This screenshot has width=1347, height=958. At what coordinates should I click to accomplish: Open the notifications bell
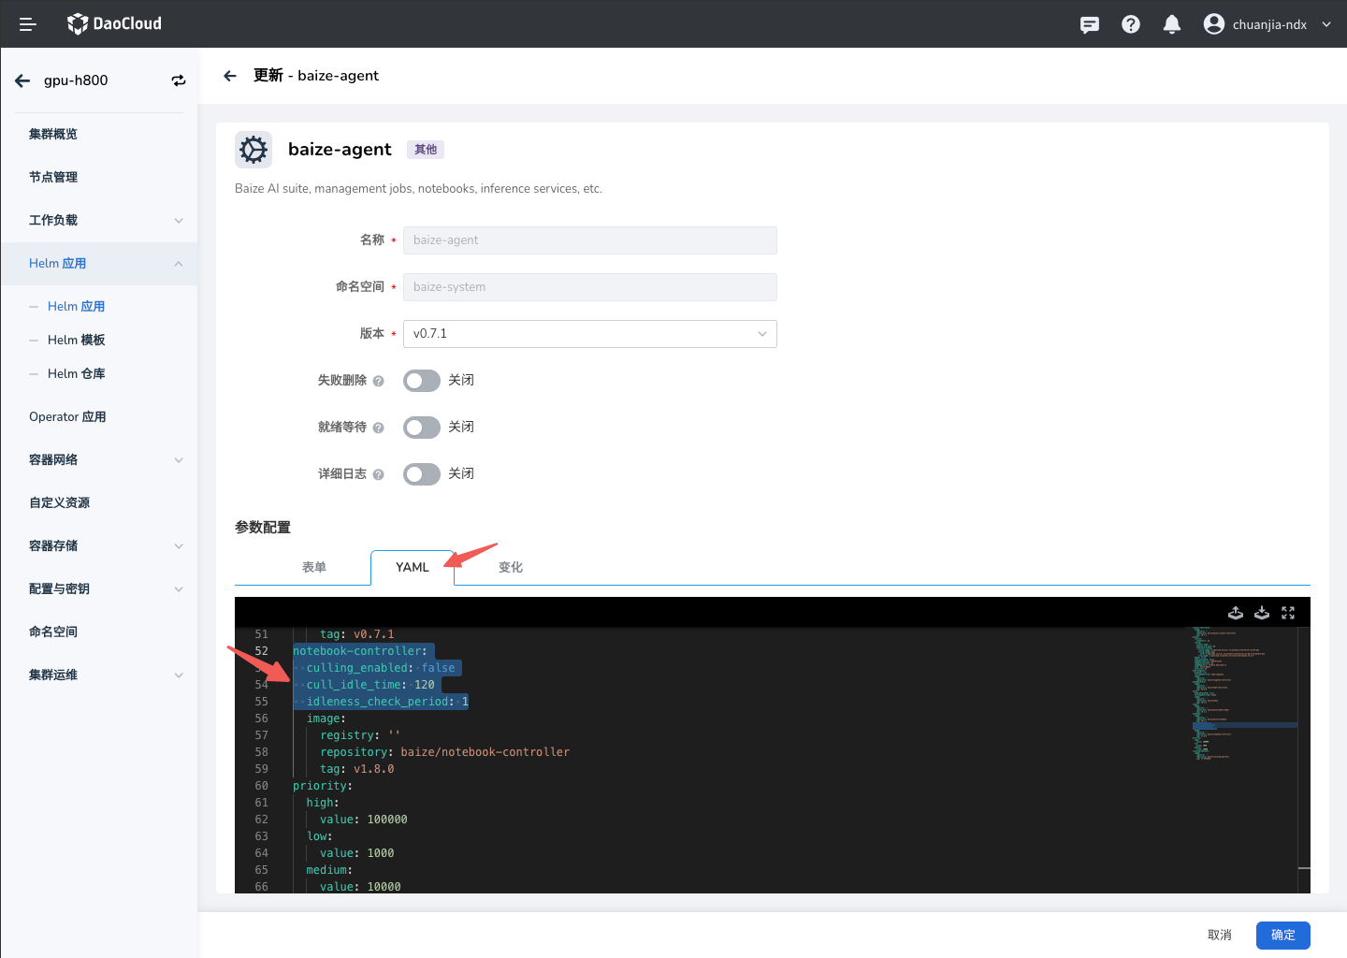click(1171, 24)
